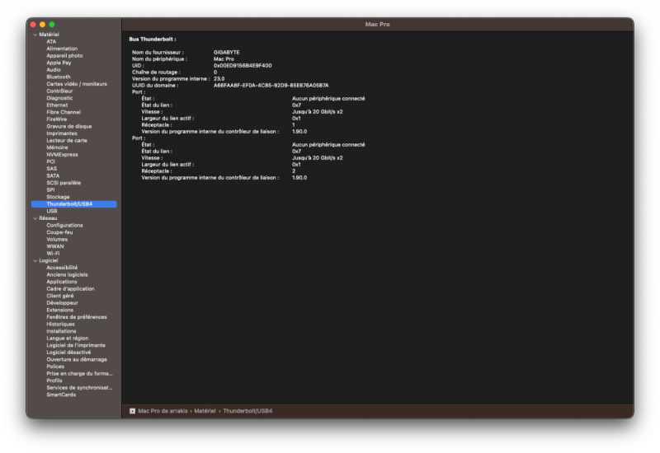Select Configurations under Réseau

click(64, 226)
